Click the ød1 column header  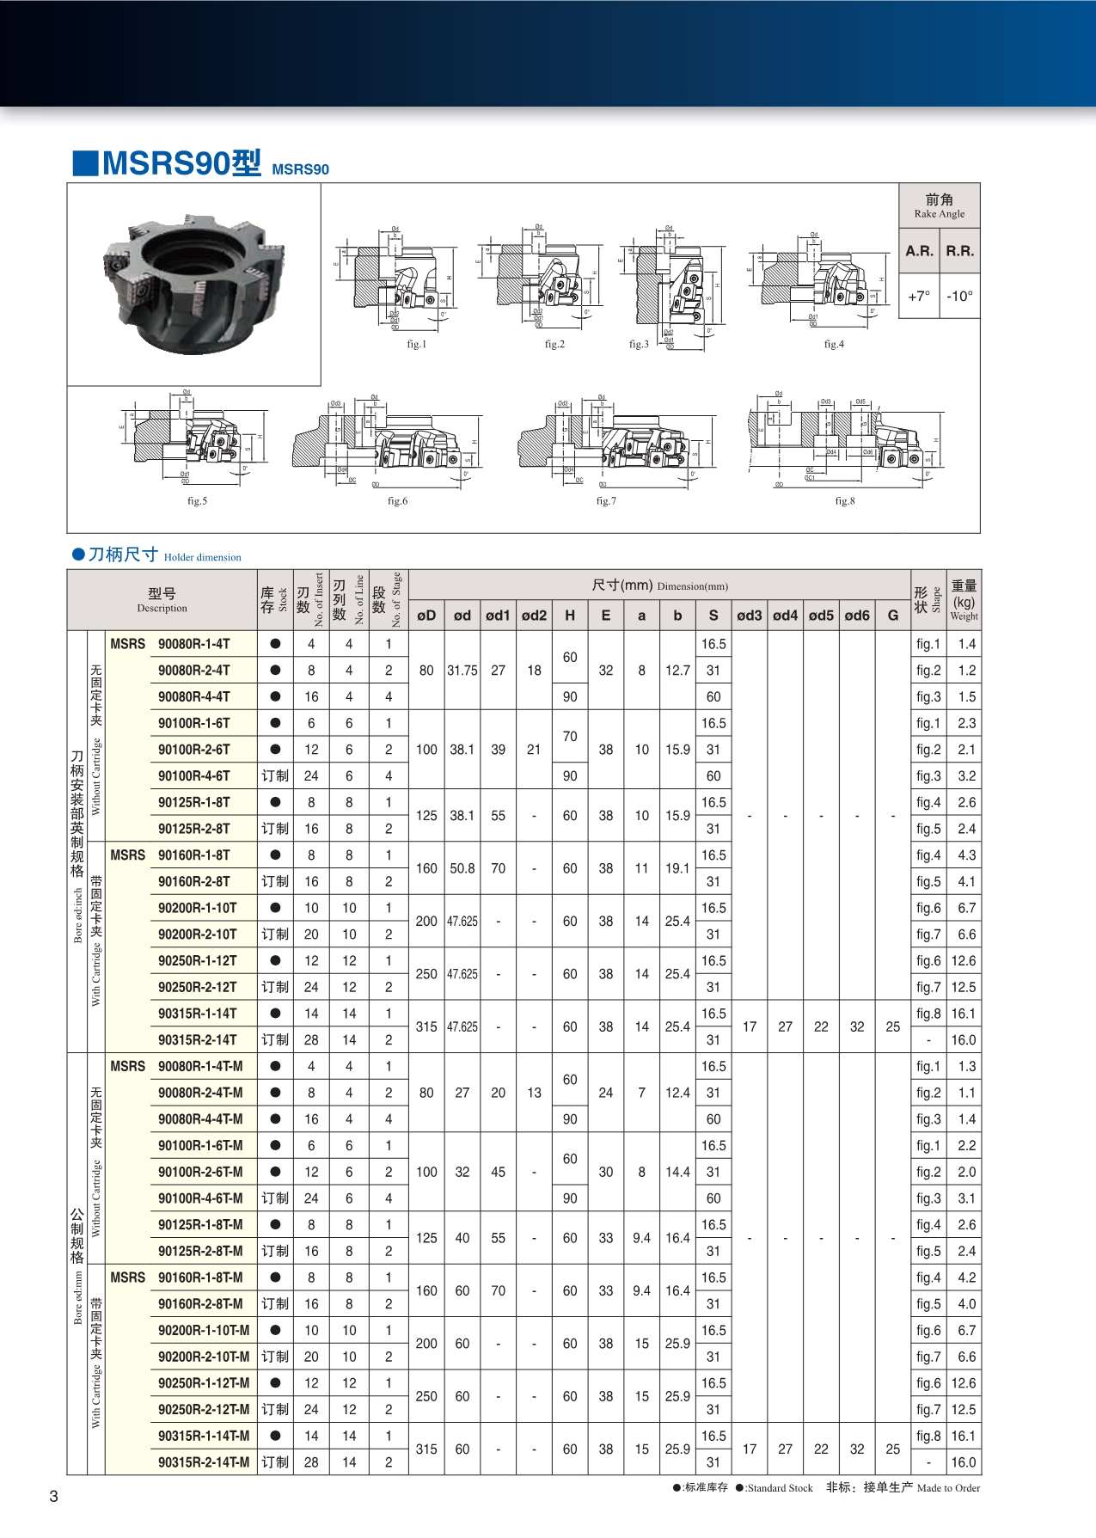(498, 616)
